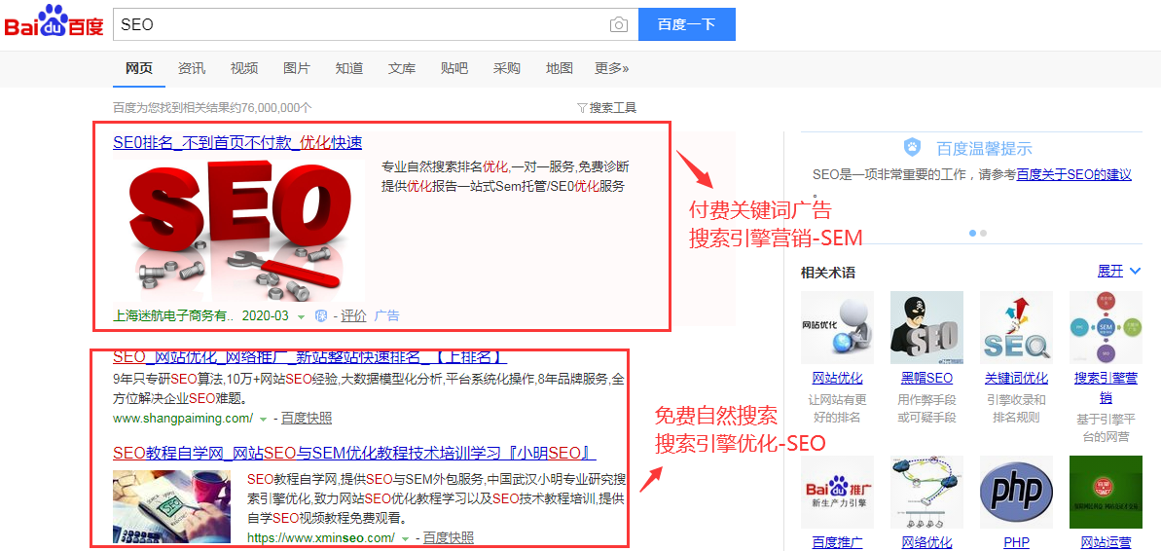Open the 网络优化 term link

coord(927,542)
